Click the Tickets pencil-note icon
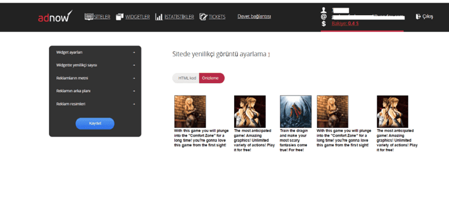The height and width of the screenshot is (222, 449). (x=203, y=17)
